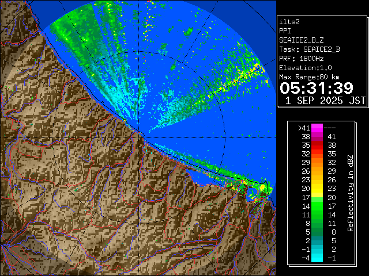Click the Max Range:80 km label
This screenshot has height=276, width=369.
coord(309,76)
